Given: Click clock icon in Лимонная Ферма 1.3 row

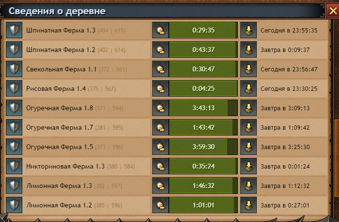Looking at the screenshot, I should pos(161,186).
